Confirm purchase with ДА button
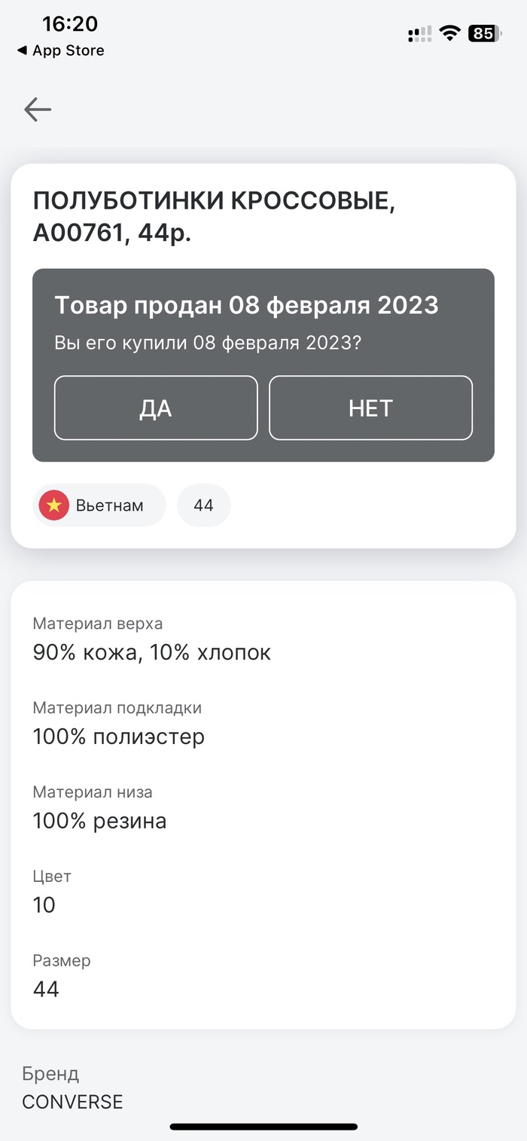527x1141 pixels. 156,407
